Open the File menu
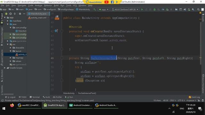 click(2, 5)
